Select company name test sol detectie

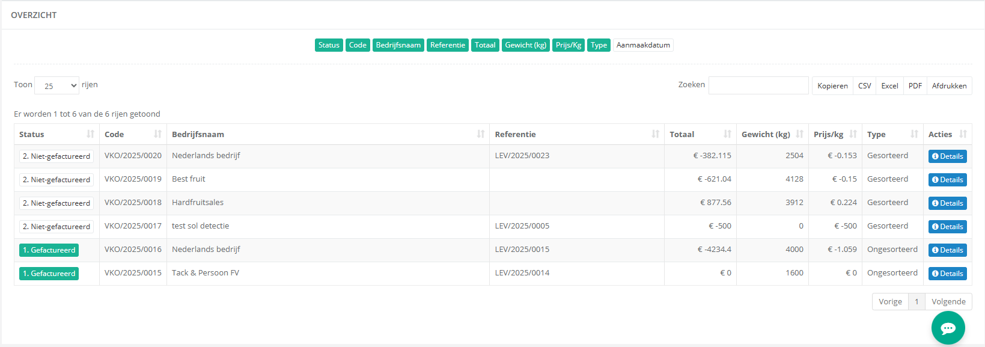[200, 226]
